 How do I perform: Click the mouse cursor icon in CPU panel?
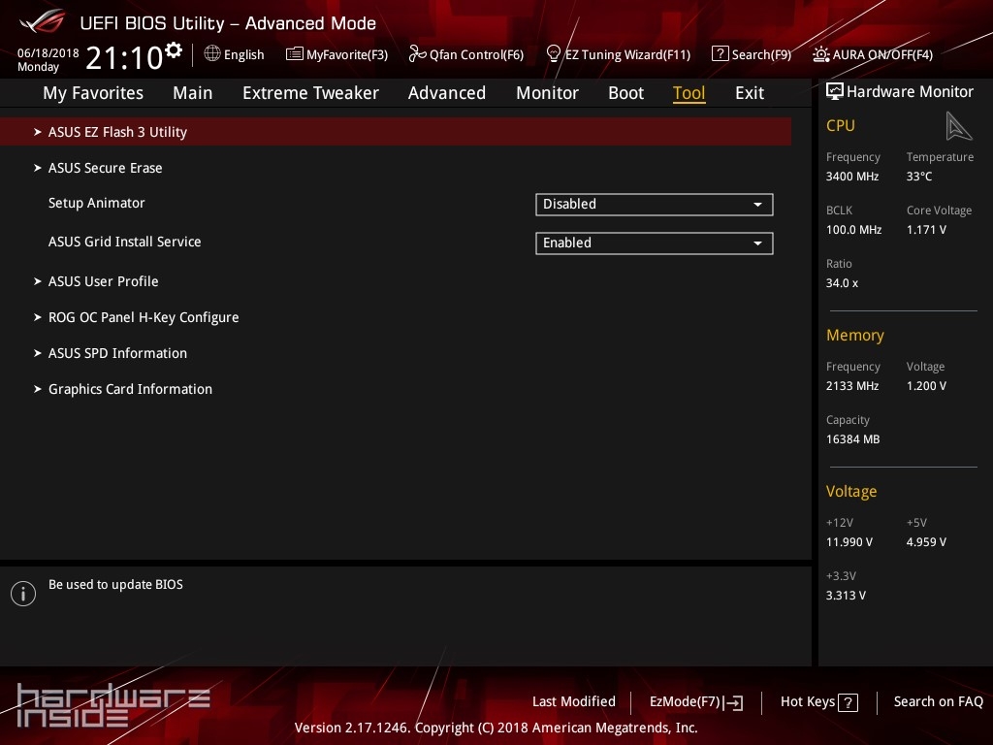tap(958, 125)
